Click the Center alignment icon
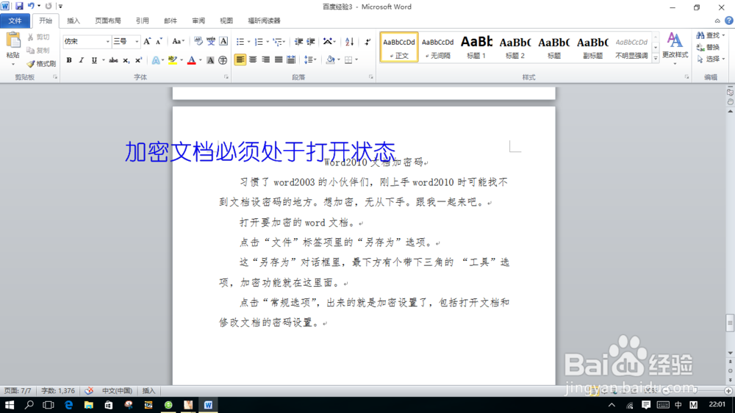This screenshot has width=735, height=413. coord(253,60)
